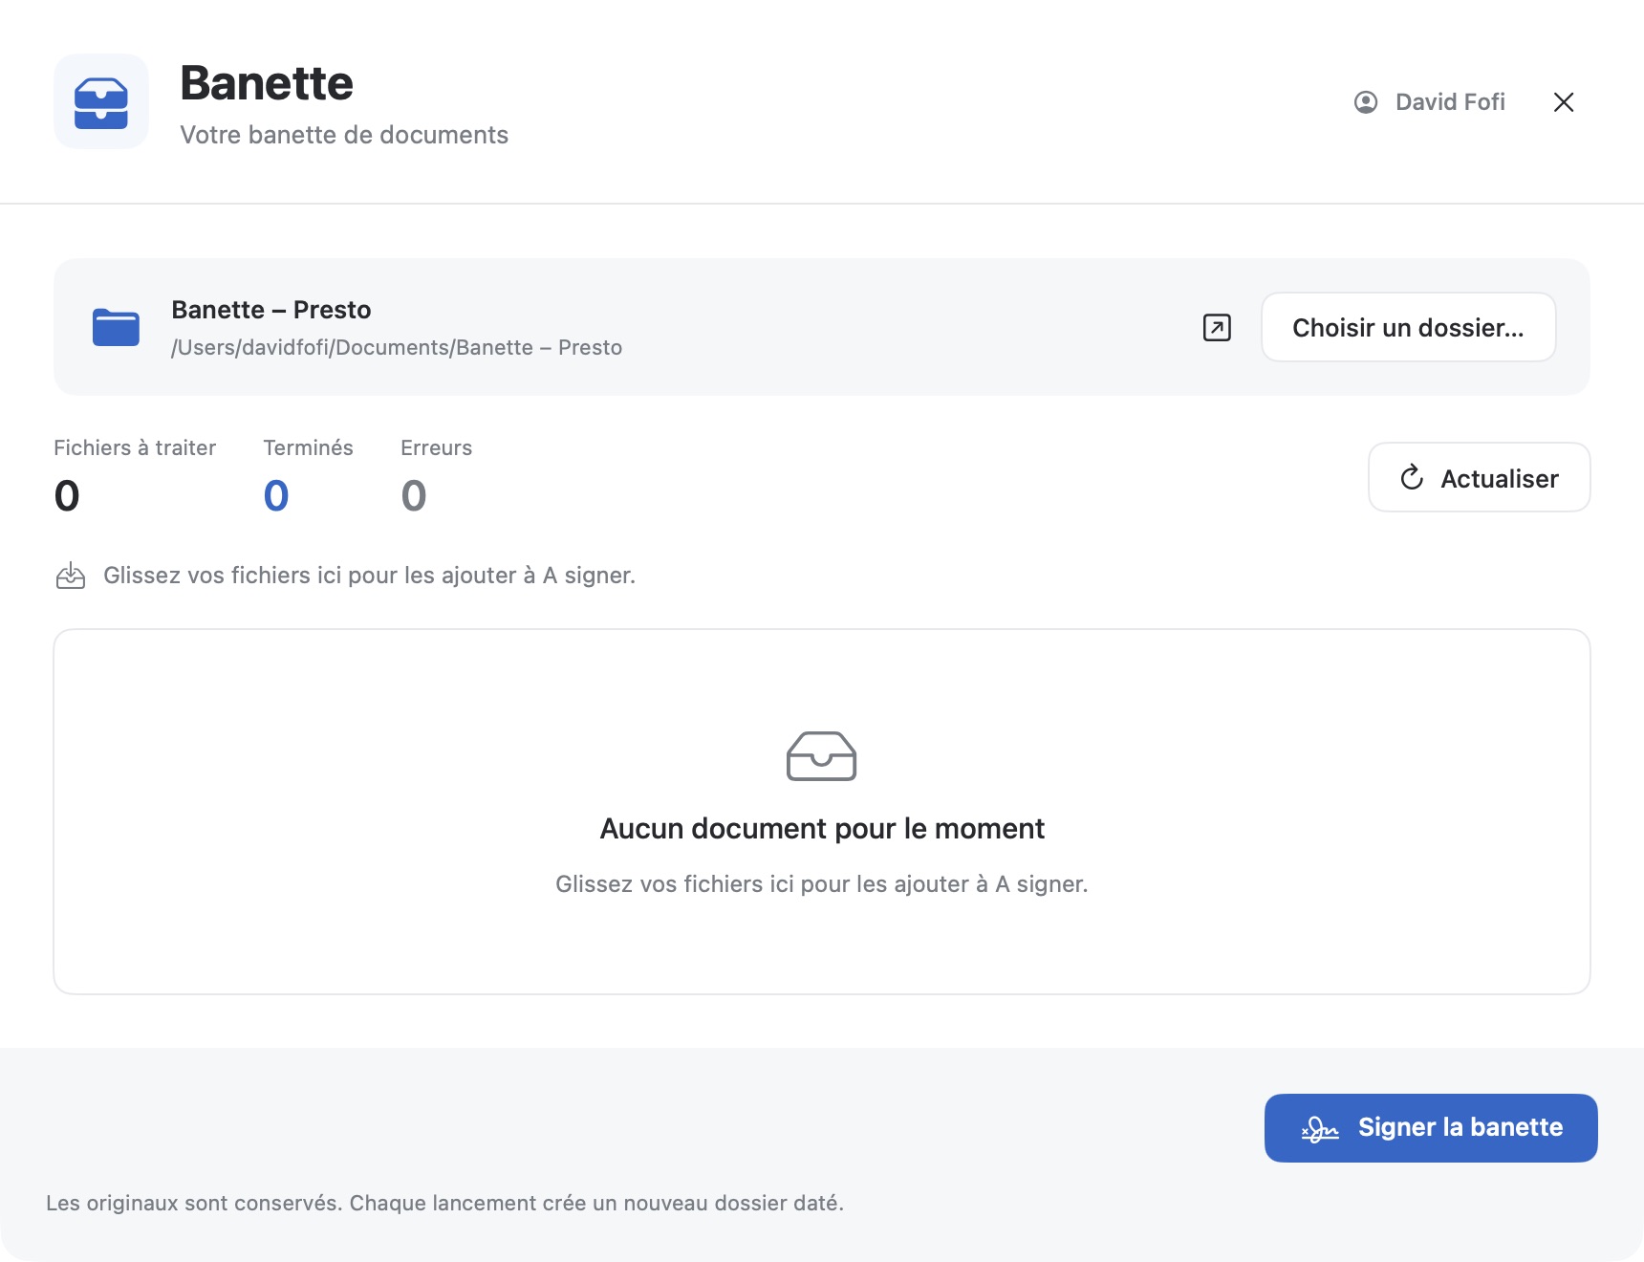Click the blue Banette – Presto folder icon
This screenshot has height=1262, width=1644.
pos(116,327)
